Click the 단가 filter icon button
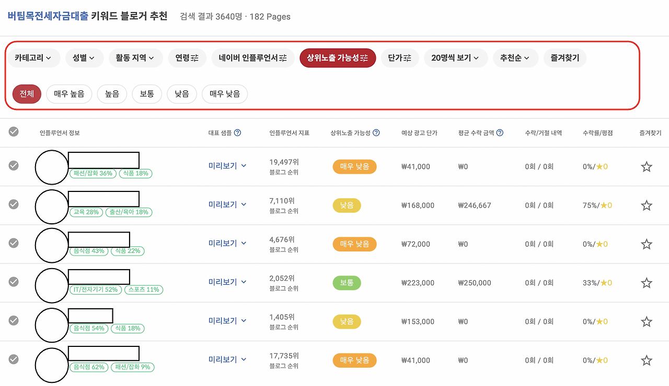This screenshot has height=386, width=669. (400, 58)
